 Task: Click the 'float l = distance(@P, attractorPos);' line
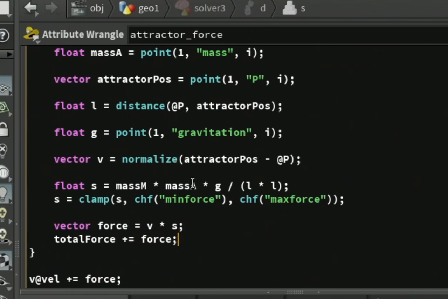[168, 106]
